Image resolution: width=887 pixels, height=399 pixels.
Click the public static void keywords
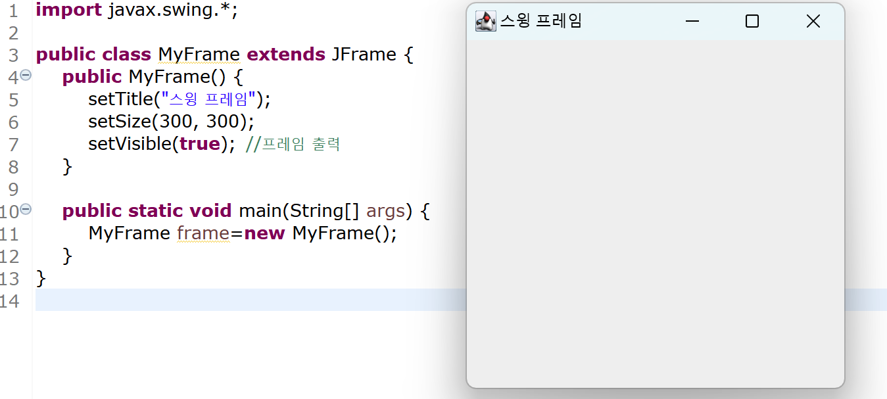tap(147, 211)
